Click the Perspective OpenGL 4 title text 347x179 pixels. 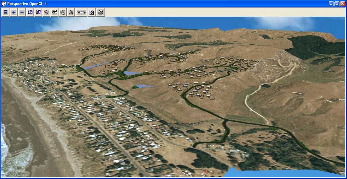click(27, 4)
